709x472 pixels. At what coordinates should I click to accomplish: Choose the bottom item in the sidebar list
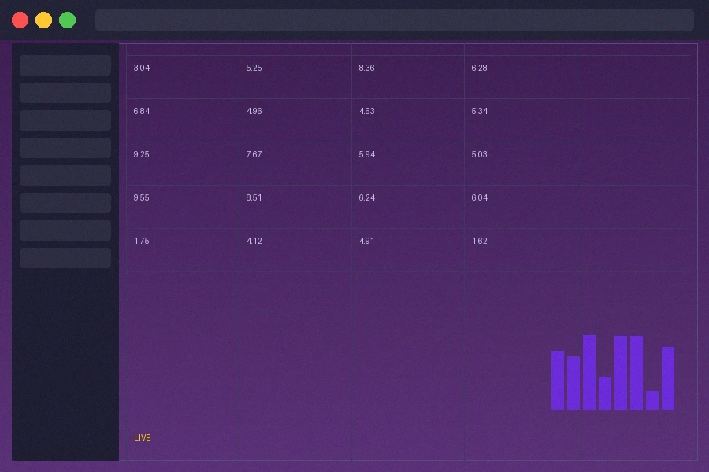coord(65,258)
